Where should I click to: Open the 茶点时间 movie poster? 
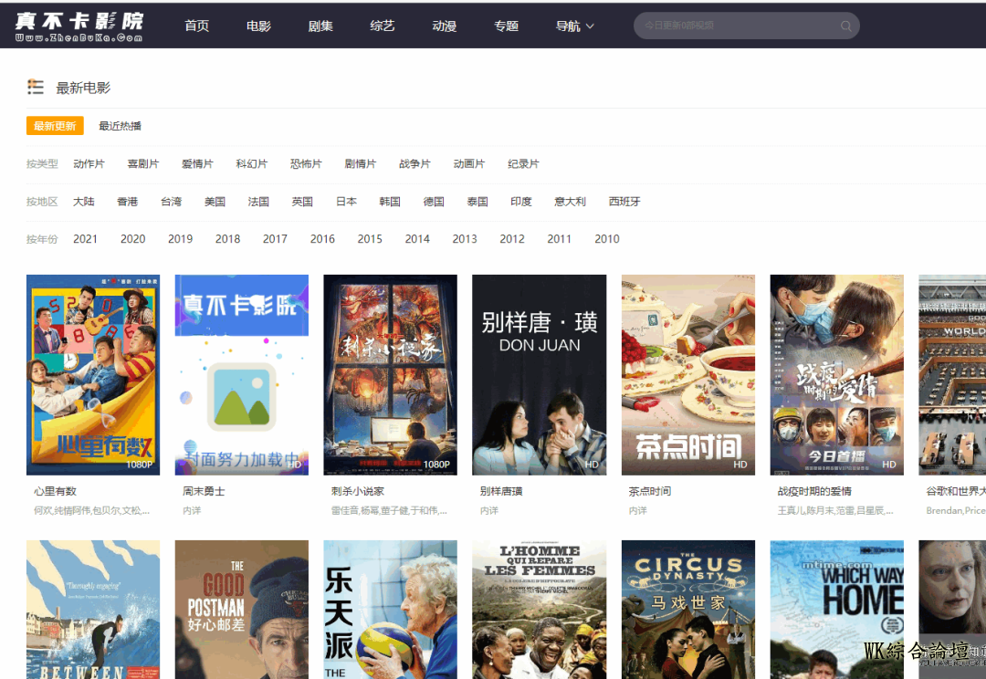click(688, 375)
